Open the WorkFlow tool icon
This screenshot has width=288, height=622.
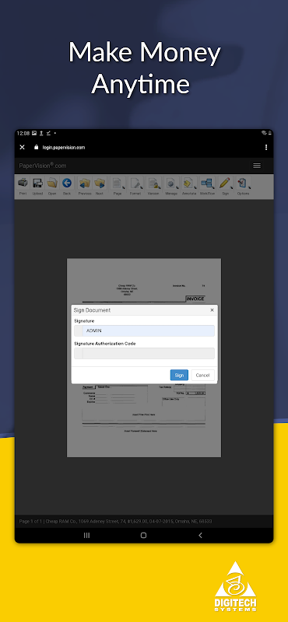pos(207,187)
